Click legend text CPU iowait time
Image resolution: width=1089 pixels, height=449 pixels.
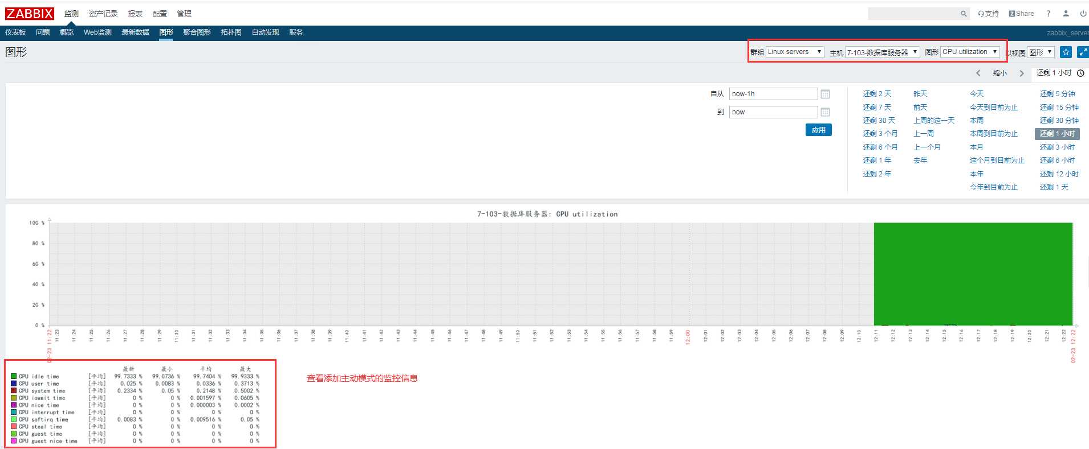pyautogui.click(x=42, y=398)
